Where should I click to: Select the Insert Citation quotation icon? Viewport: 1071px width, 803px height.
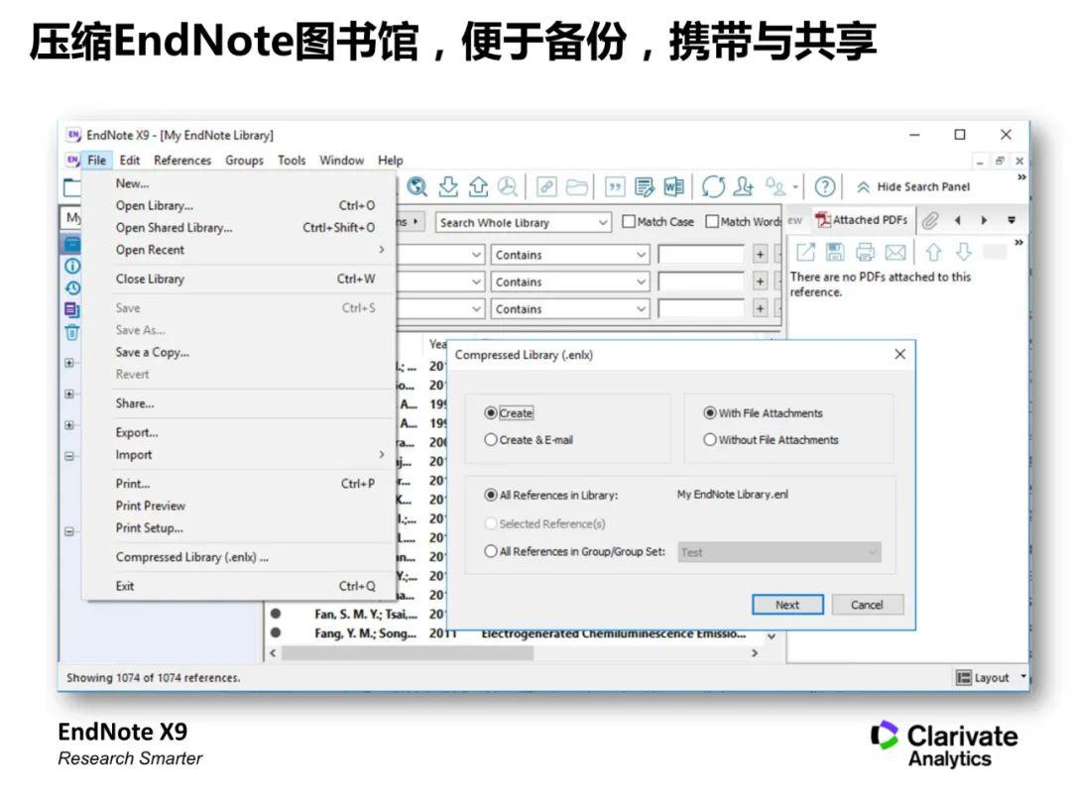[616, 186]
